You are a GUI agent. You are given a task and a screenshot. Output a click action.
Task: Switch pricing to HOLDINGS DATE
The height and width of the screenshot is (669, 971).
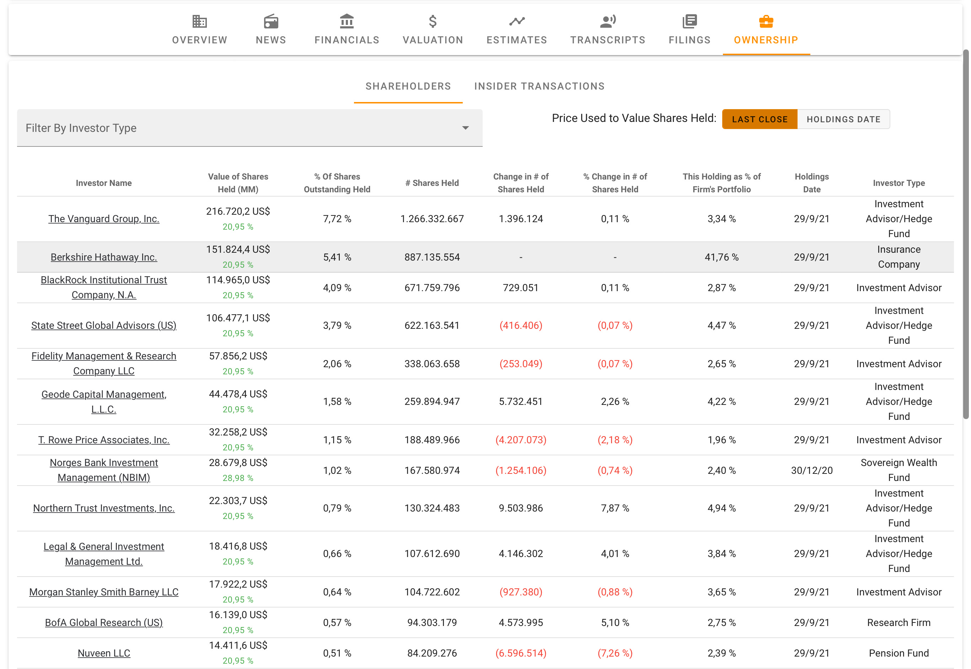pyautogui.click(x=843, y=119)
